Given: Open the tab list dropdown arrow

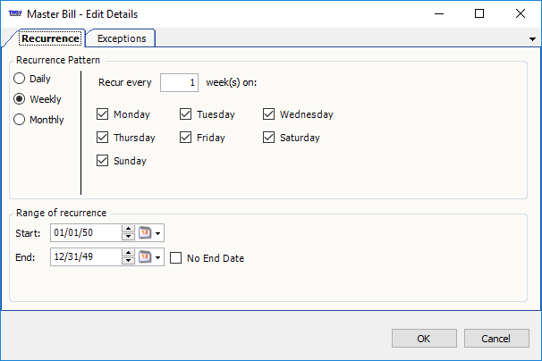Looking at the screenshot, I should coord(533,39).
